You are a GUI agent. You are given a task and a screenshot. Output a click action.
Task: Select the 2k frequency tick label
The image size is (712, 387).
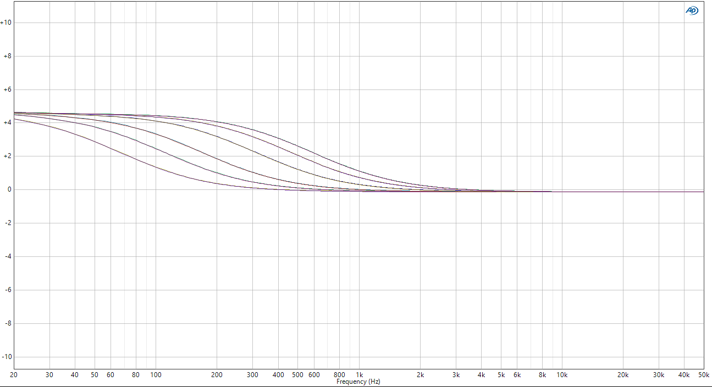coord(420,375)
